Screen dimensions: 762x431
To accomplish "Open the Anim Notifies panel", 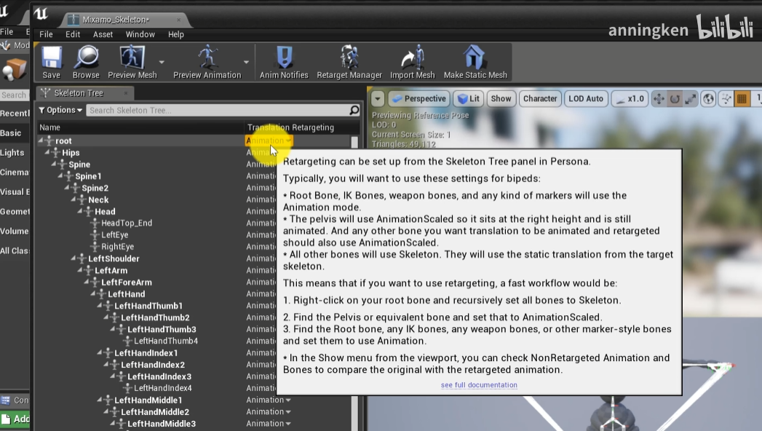I will point(284,62).
